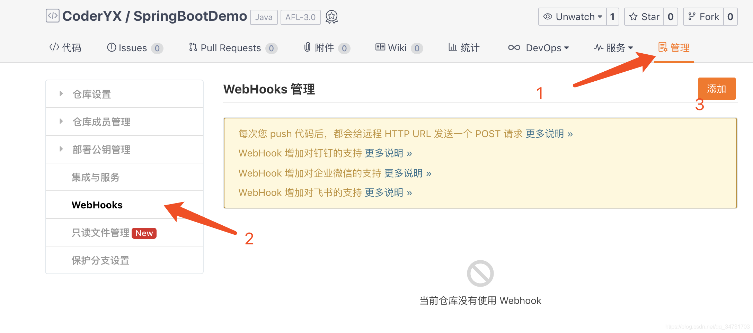Click the Wiki count badge 0
Viewport: 753px width, 333px height.
[417, 48]
